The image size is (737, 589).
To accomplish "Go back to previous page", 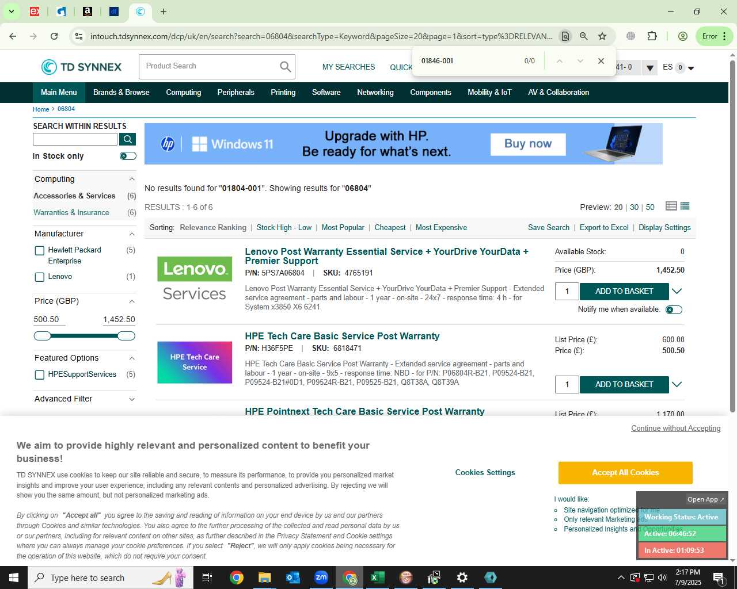I will point(13,36).
